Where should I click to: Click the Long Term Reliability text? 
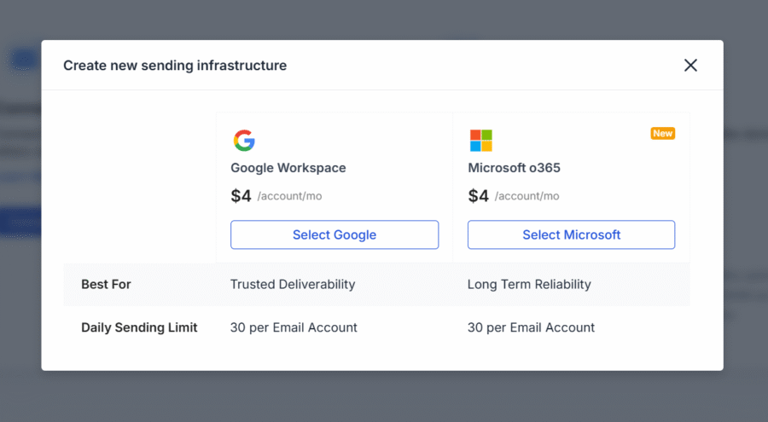click(528, 284)
